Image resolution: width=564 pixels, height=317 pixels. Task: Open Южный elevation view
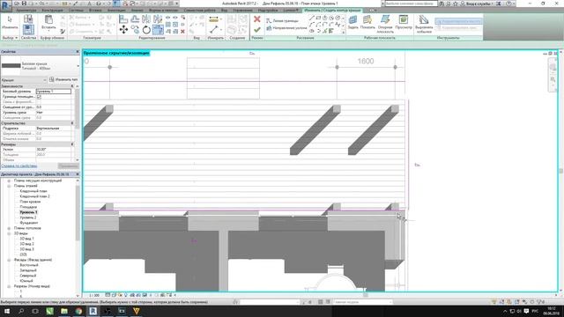click(x=26, y=281)
